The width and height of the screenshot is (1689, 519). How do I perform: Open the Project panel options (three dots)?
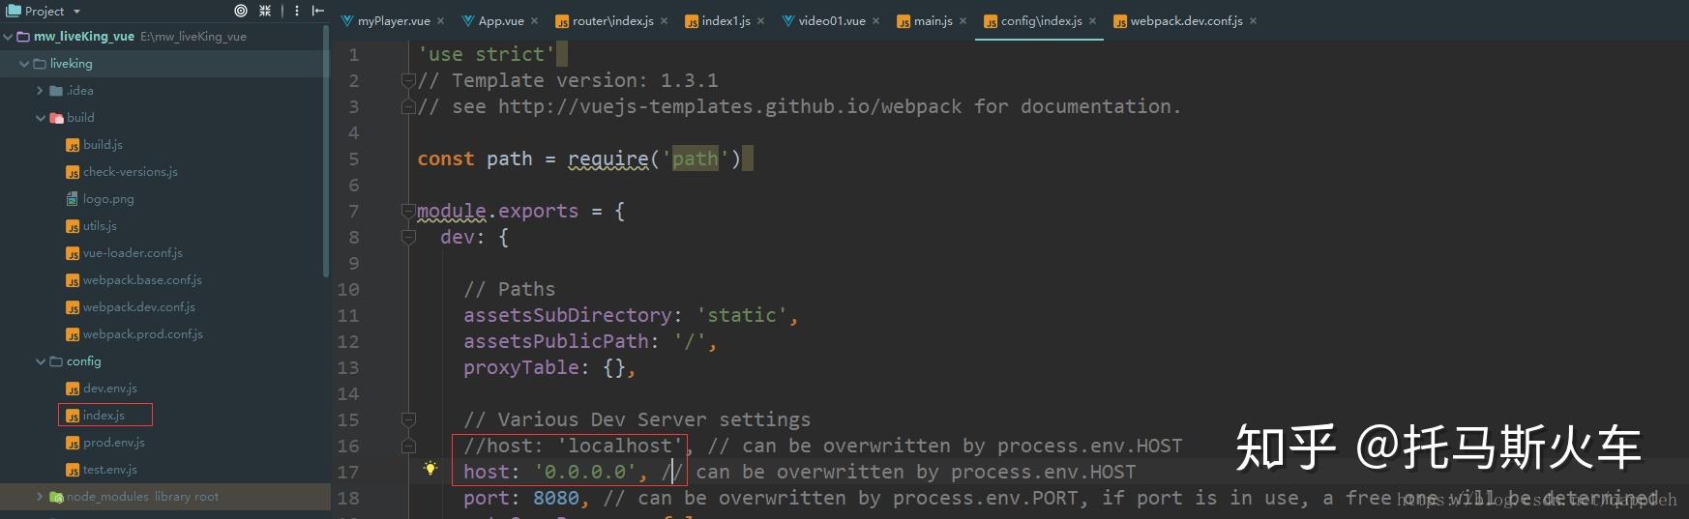(297, 11)
